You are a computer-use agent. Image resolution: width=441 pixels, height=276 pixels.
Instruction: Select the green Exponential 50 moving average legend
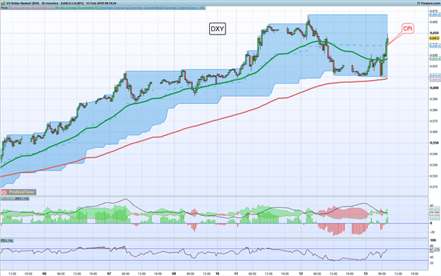pos(77,8)
